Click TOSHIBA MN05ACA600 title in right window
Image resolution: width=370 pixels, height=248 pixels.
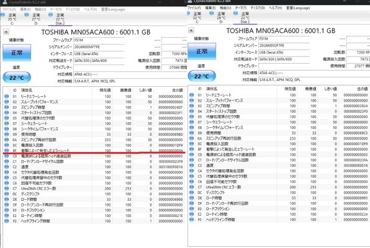[x=281, y=30]
